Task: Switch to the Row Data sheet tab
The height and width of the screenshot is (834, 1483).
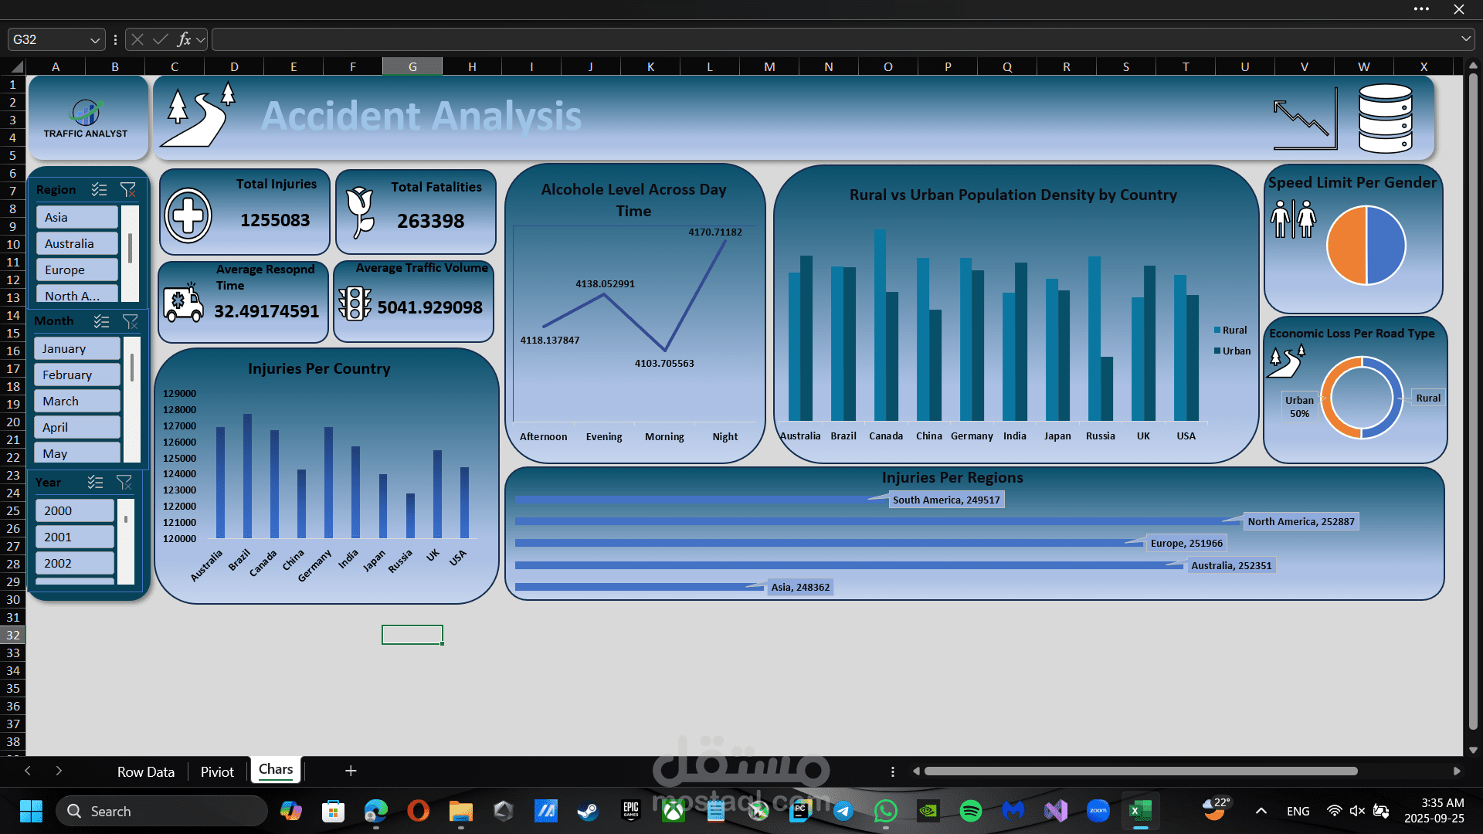Action: click(145, 771)
